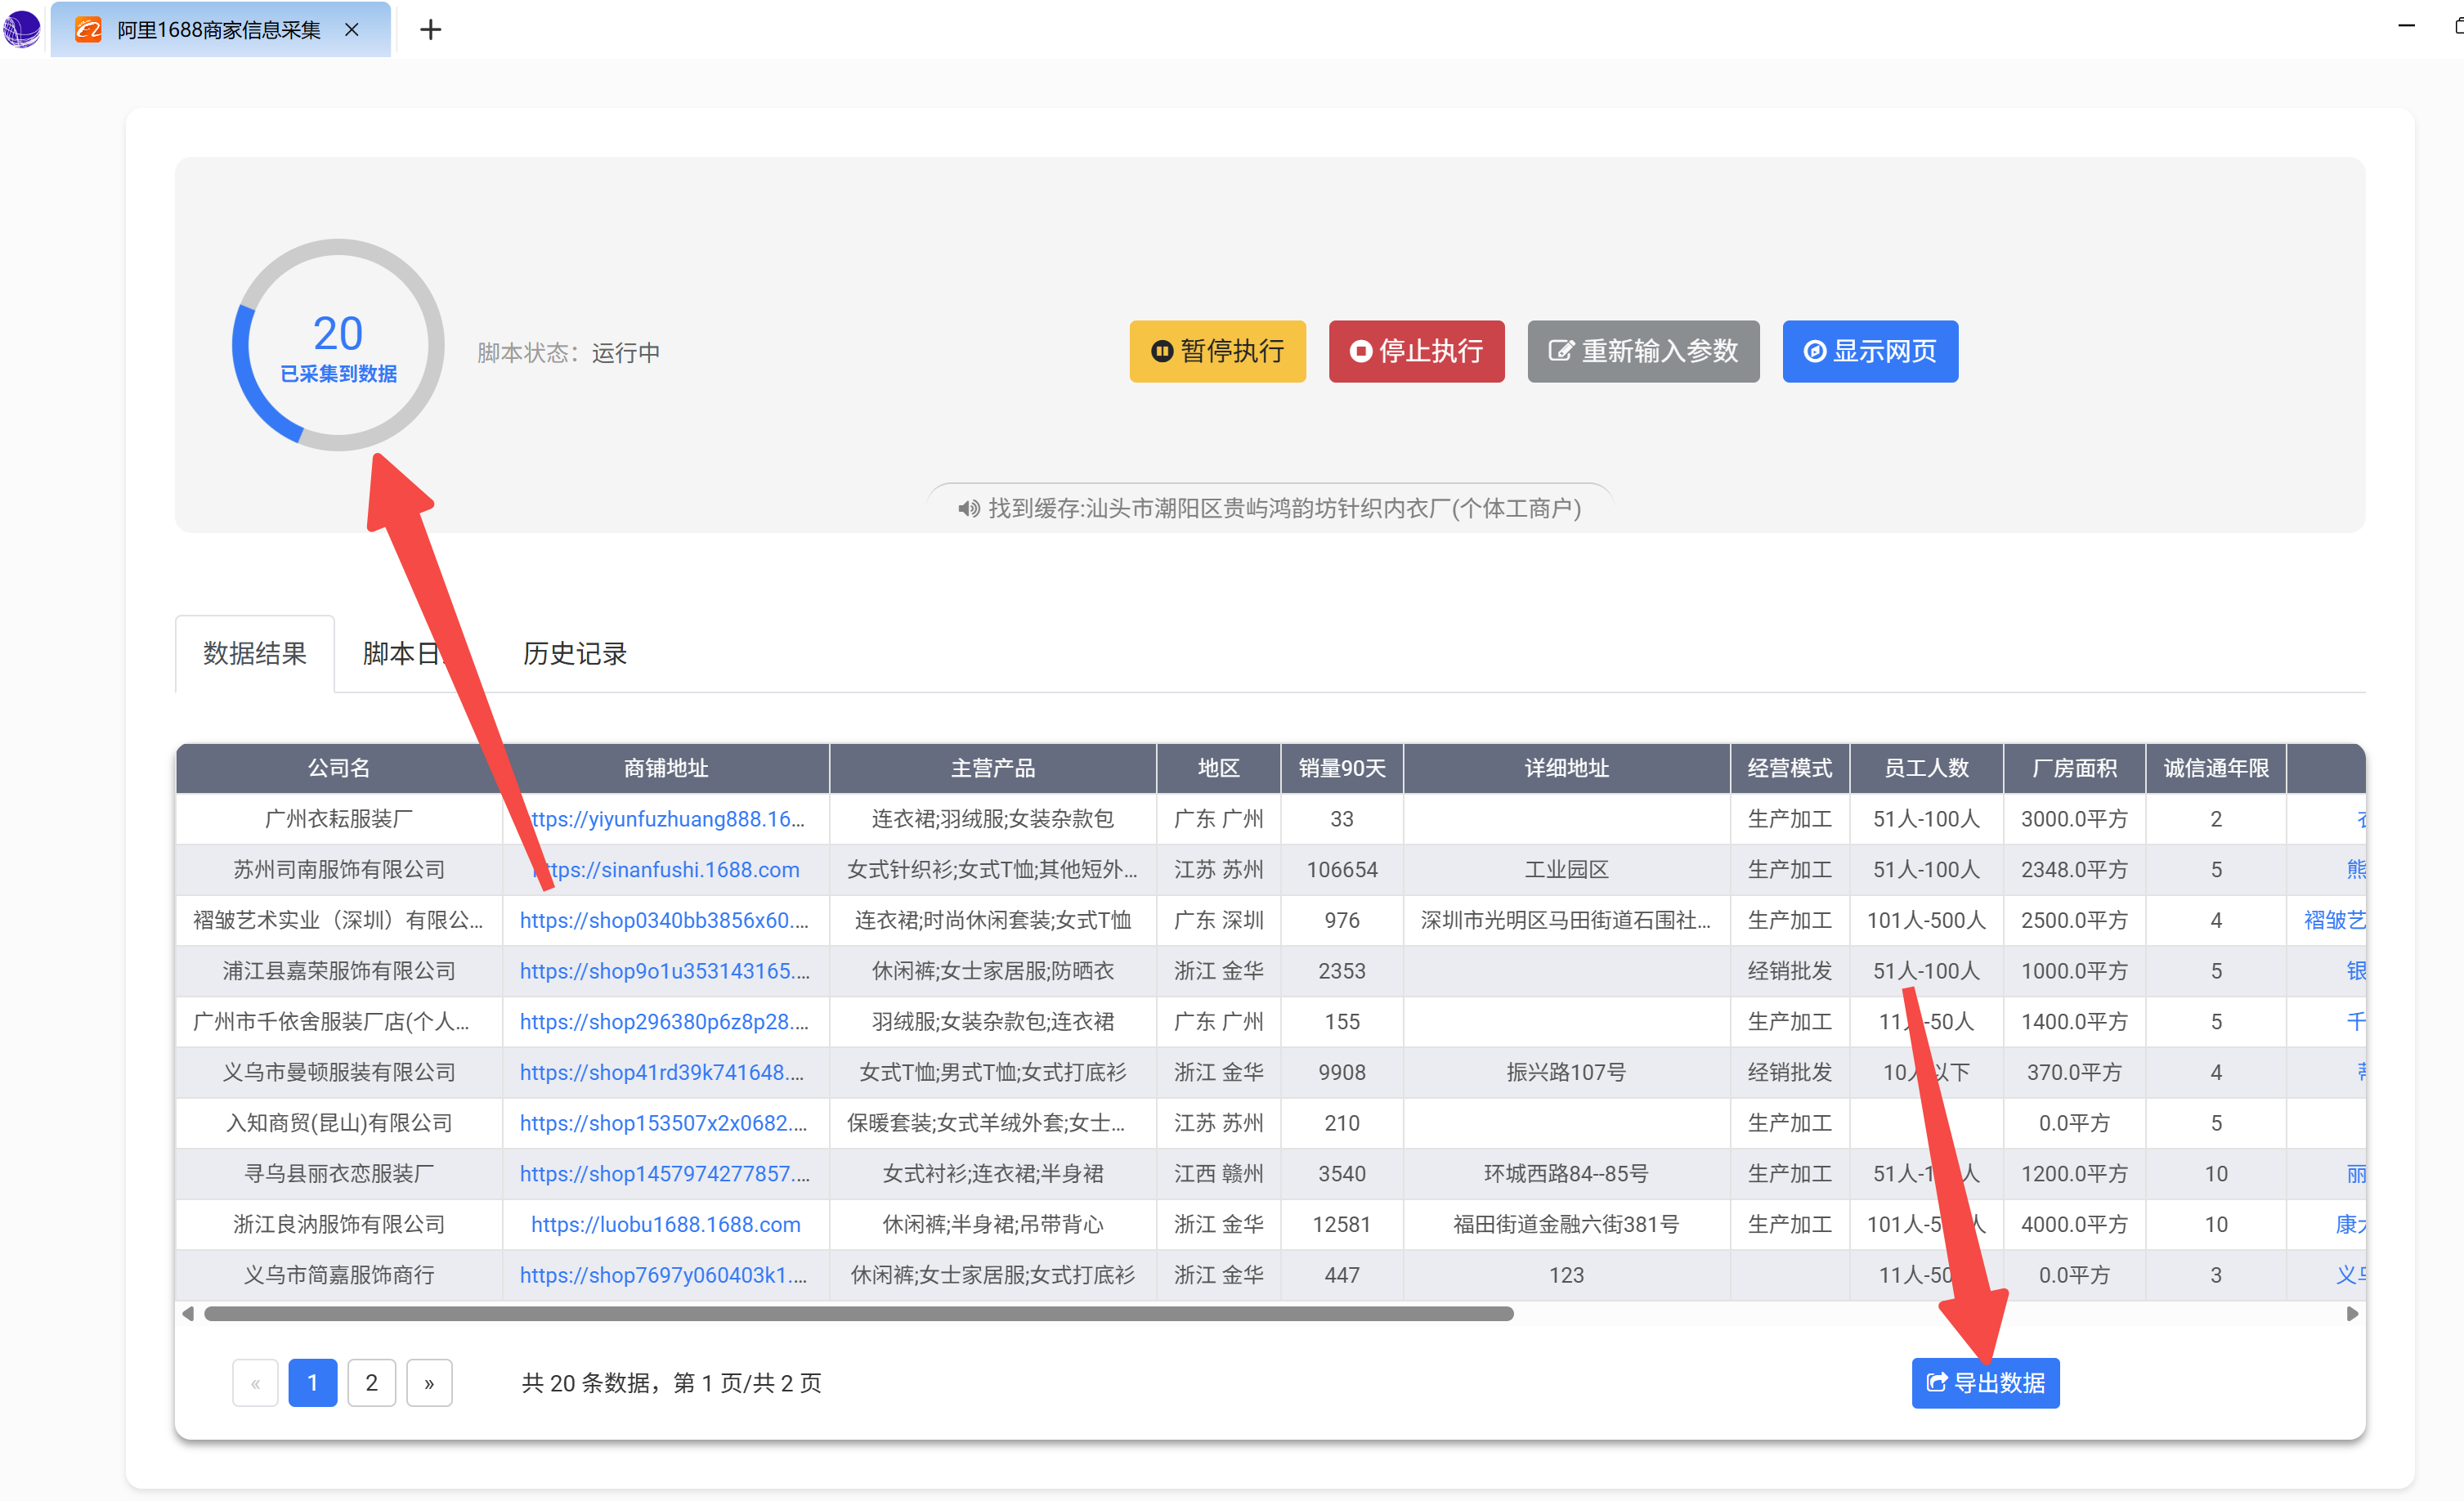Click the table scrollbar left arrow
This screenshot has height=1501, width=2464.
(x=188, y=1314)
